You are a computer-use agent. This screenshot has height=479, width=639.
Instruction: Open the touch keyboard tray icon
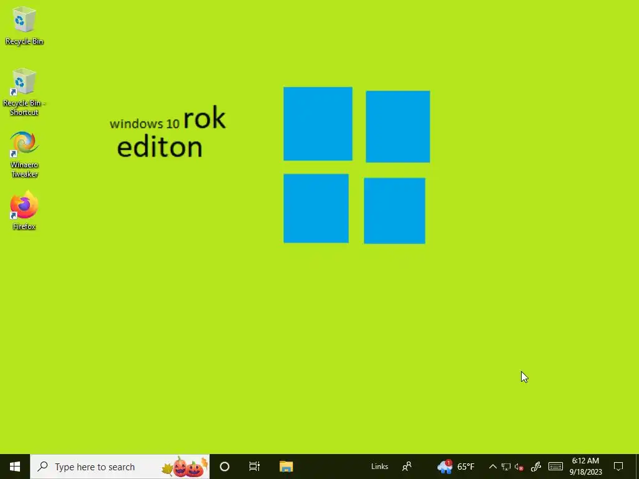tap(555, 467)
